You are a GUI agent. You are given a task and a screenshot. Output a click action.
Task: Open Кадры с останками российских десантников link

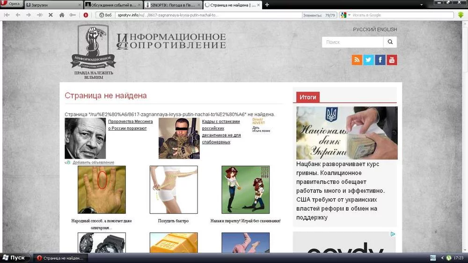[x=221, y=131]
